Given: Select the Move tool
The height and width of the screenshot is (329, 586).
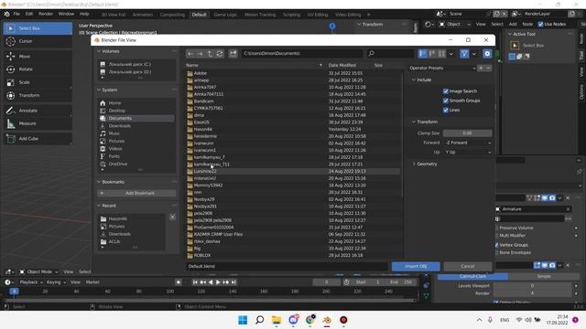Looking at the screenshot, I should click(38, 57).
